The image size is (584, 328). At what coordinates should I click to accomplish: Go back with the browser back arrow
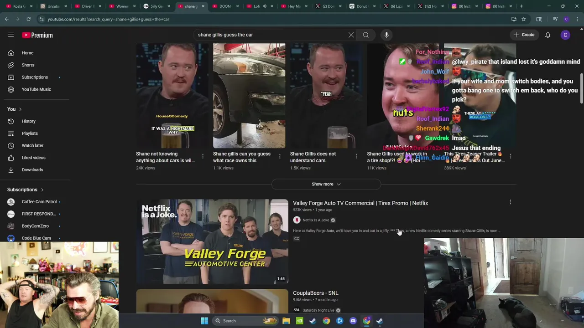coord(7,19)
